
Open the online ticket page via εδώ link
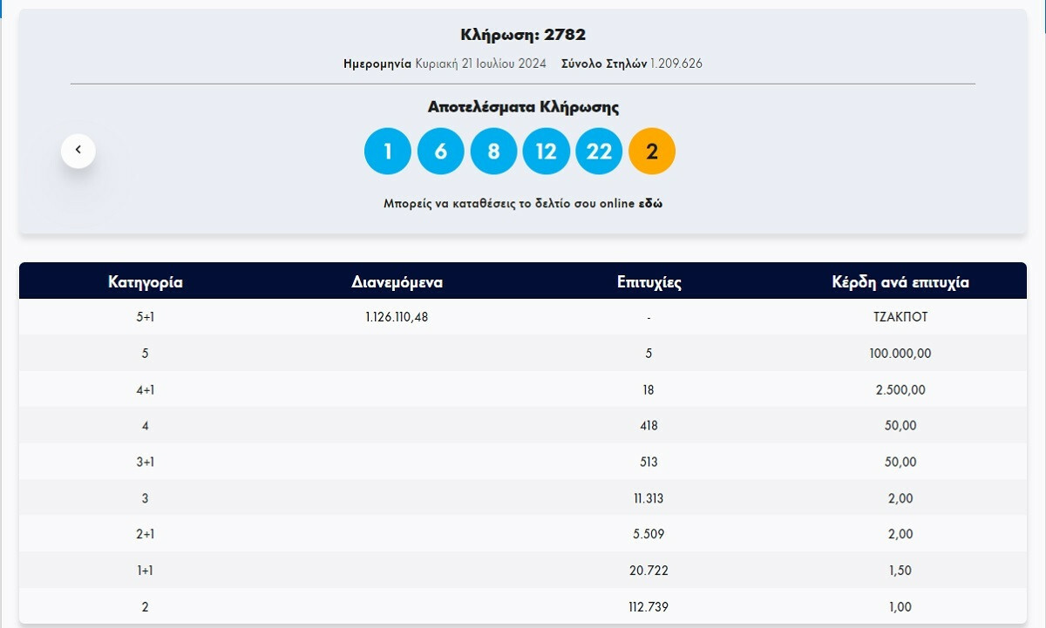[x=653, y=202]
